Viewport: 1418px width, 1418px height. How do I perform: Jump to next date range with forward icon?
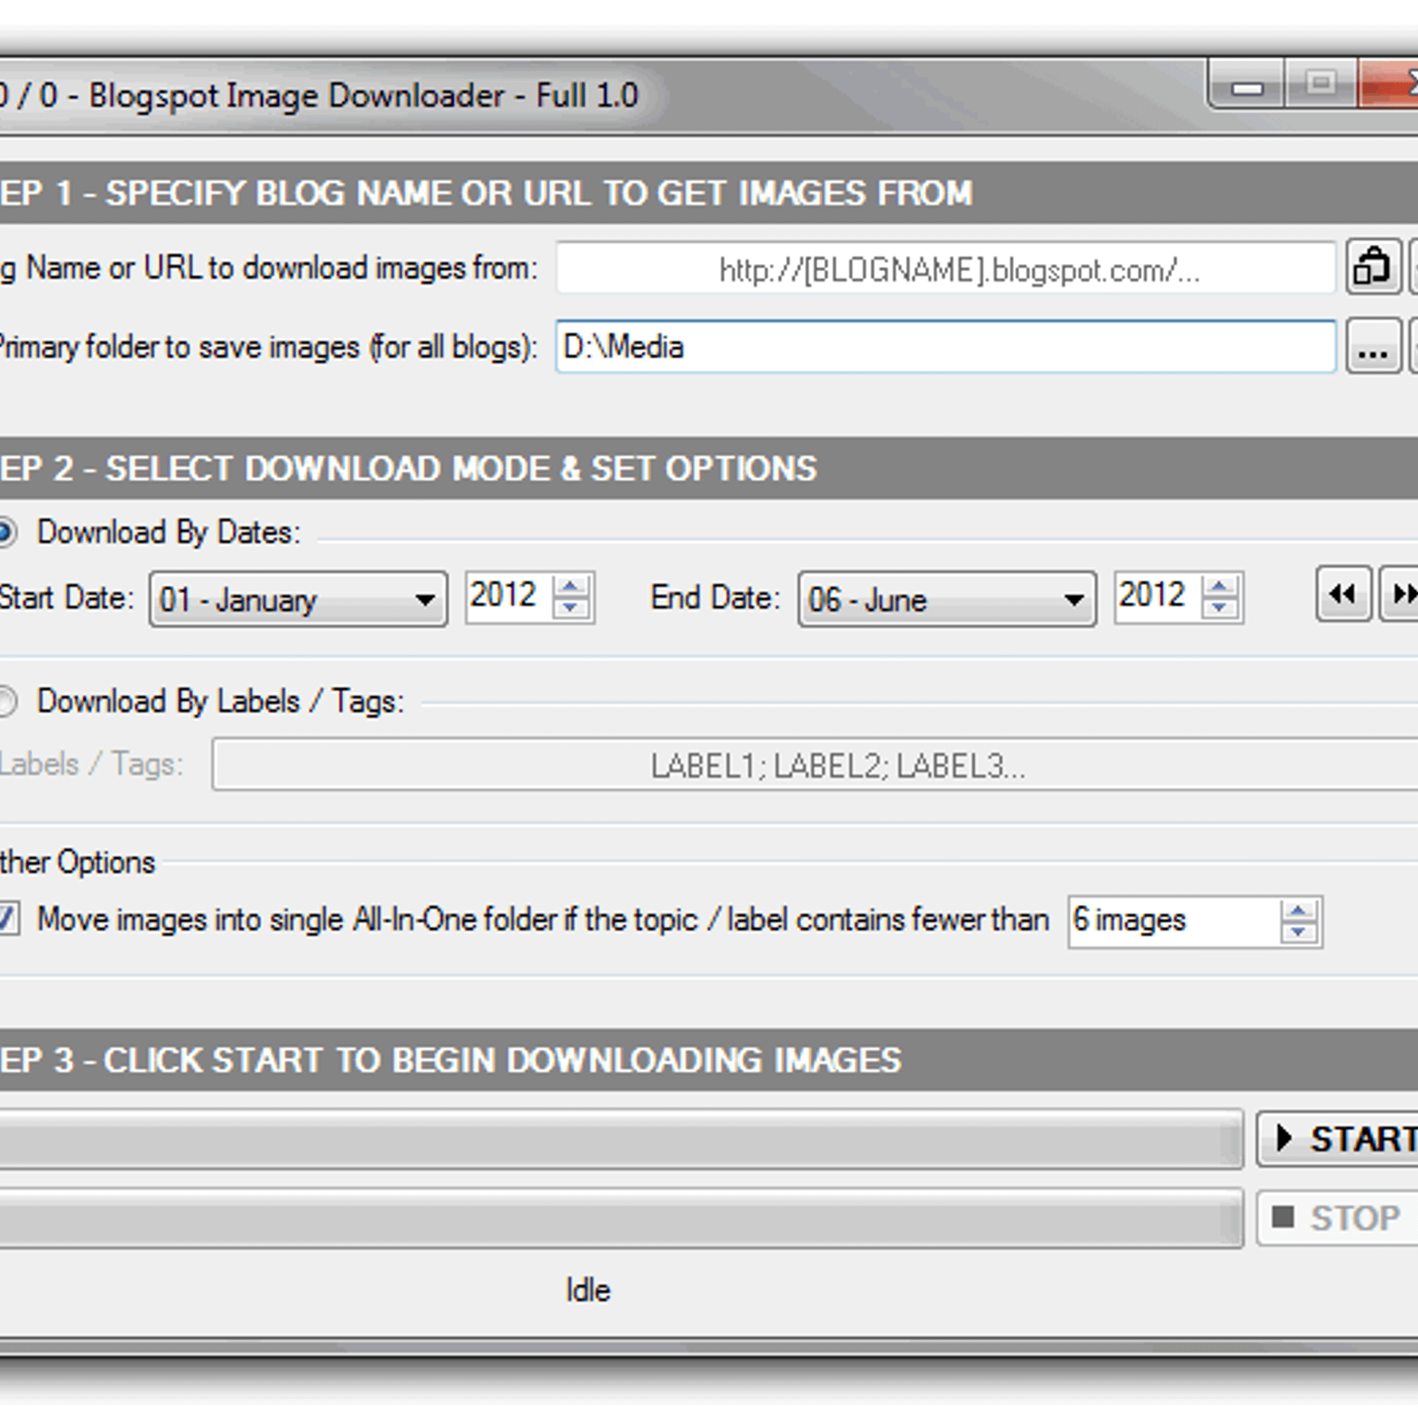click(1400, 594)
